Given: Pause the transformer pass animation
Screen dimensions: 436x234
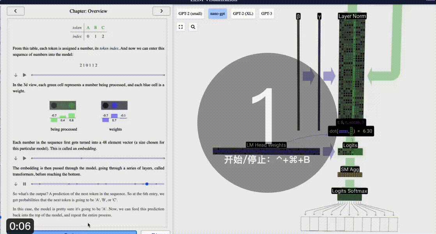Looking at the screenshot, I should coord(25,184).
